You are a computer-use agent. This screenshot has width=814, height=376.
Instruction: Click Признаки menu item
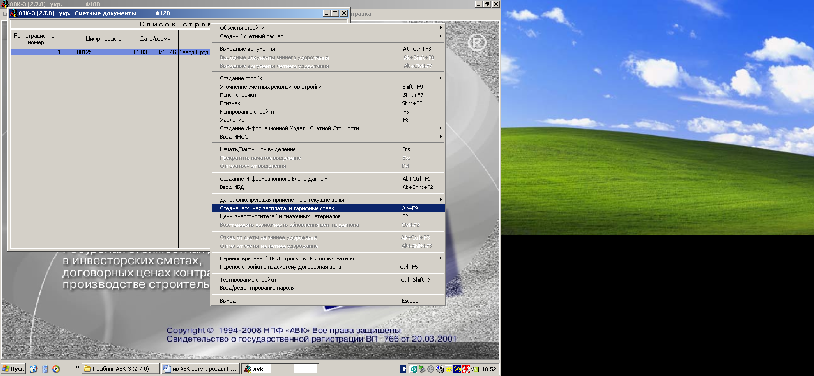coord(328,103)
